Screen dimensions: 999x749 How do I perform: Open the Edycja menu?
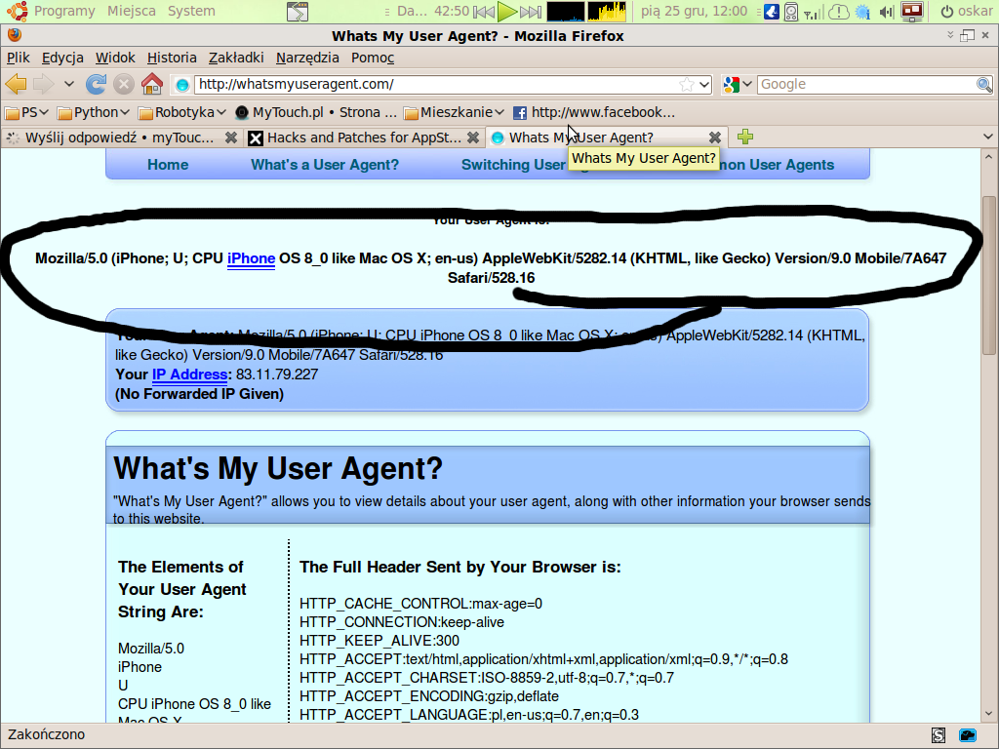(x=62, y=58)
